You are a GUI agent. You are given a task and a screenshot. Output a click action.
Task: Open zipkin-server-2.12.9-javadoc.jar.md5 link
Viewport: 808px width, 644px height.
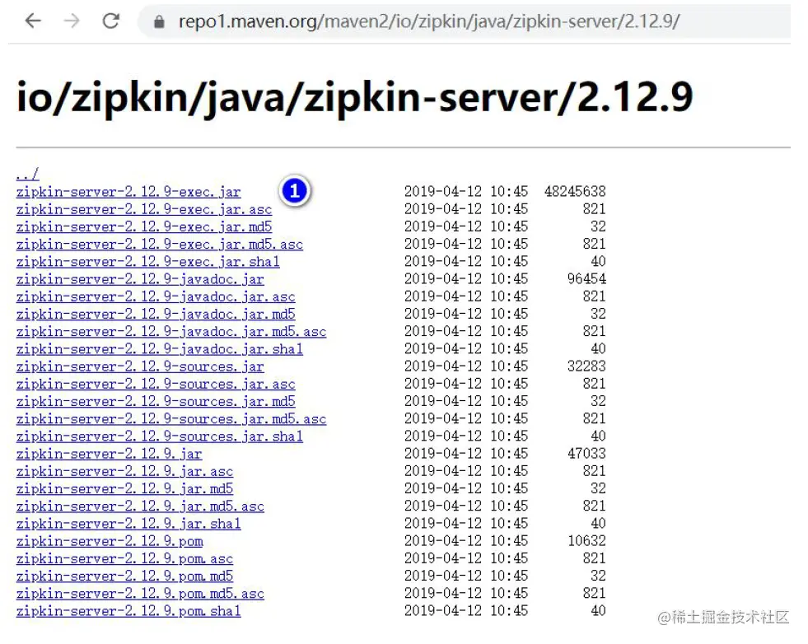click(156, 315)
